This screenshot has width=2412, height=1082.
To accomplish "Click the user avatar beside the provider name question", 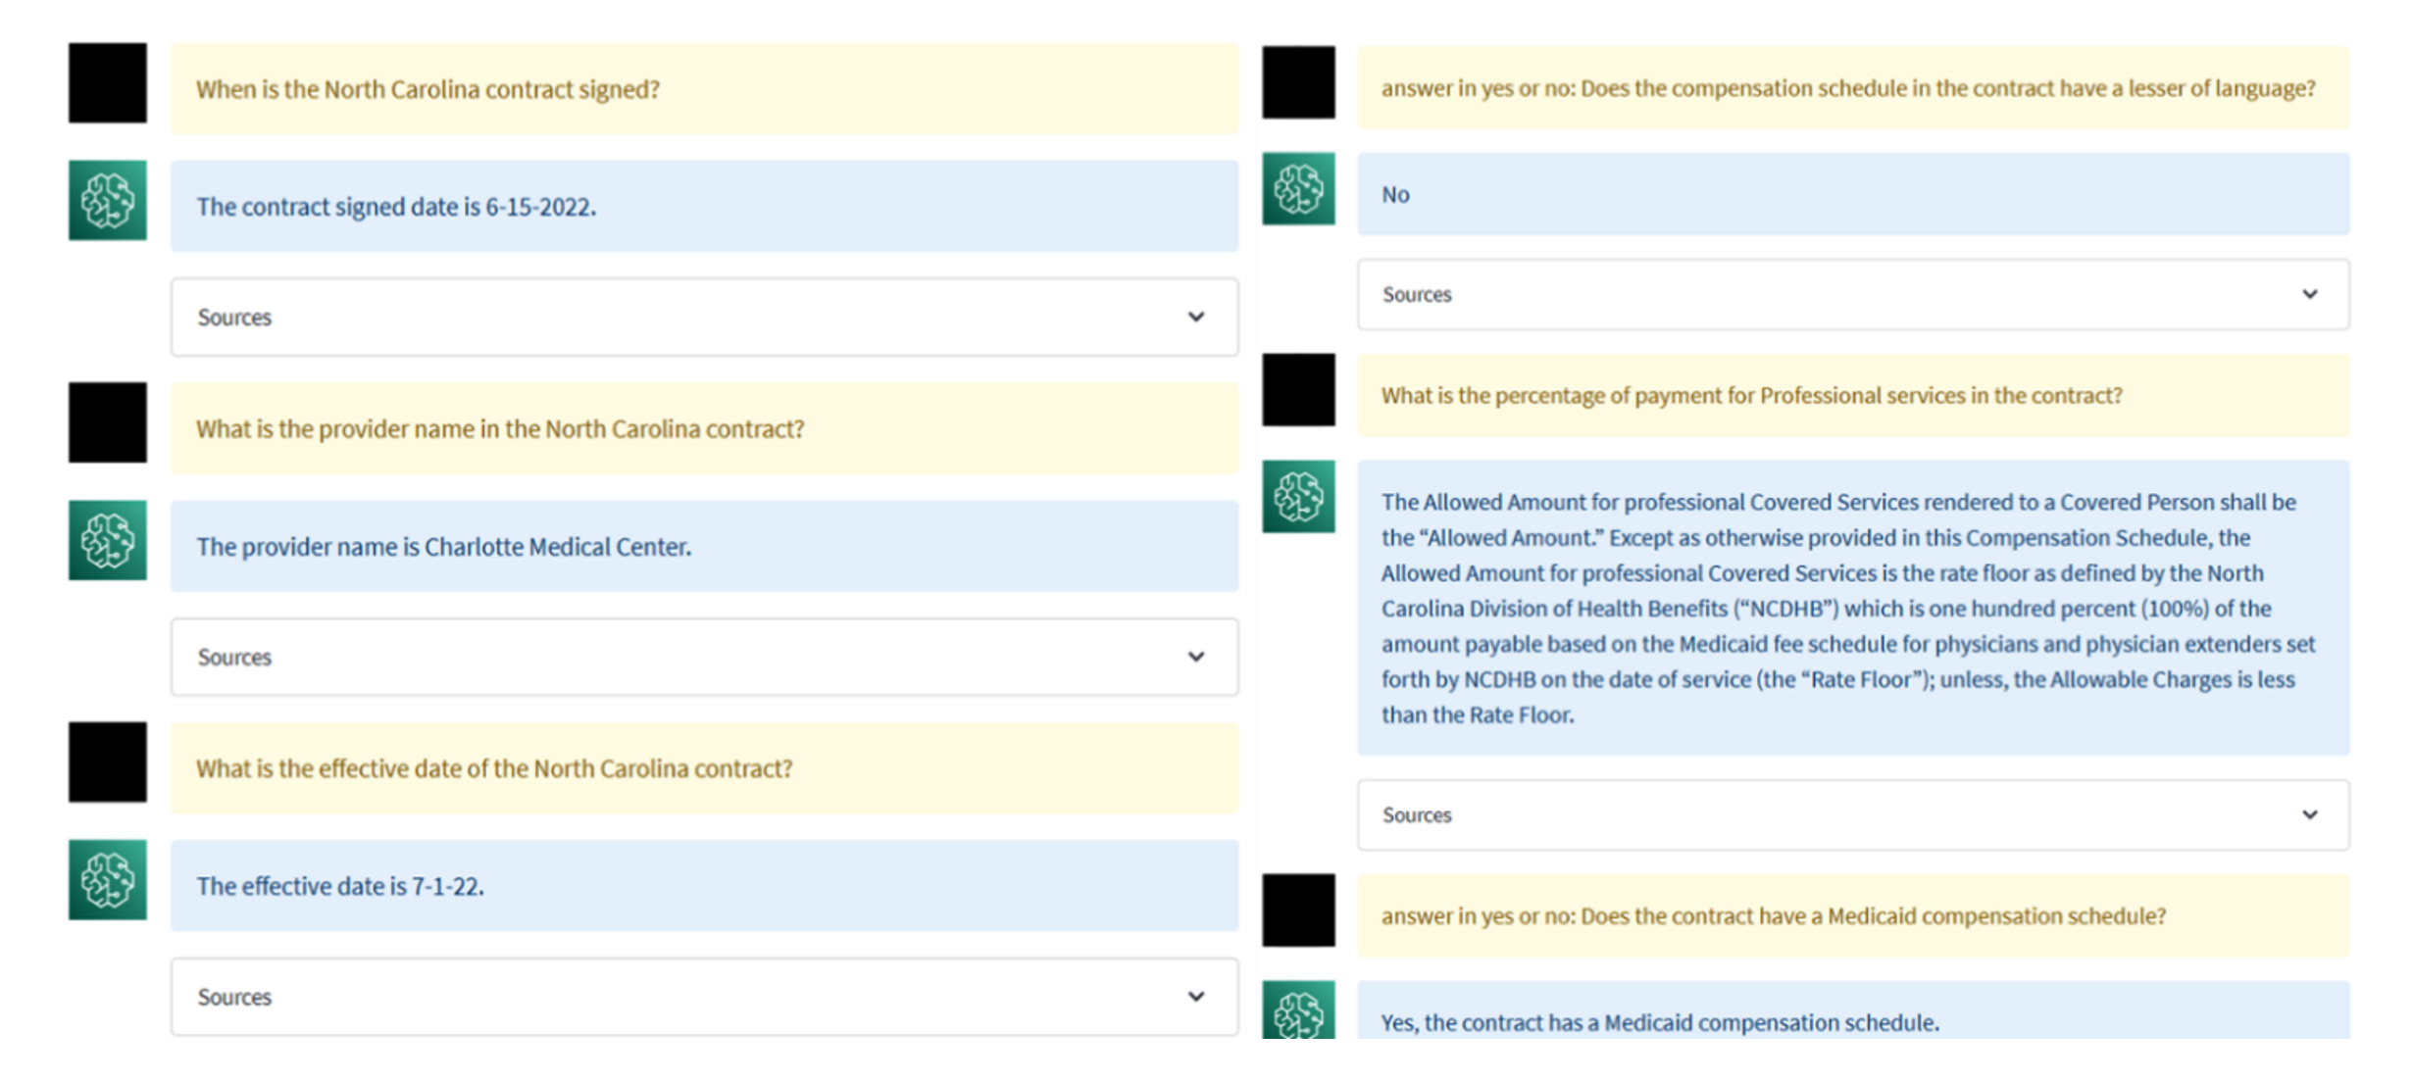I will point(108,422).
